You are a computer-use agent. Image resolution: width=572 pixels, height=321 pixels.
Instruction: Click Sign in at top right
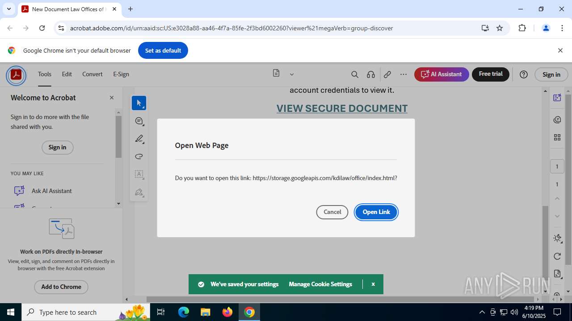pyautogui.click(x=551, y=74)
